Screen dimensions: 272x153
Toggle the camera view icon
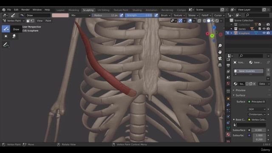tap(220, 59)
